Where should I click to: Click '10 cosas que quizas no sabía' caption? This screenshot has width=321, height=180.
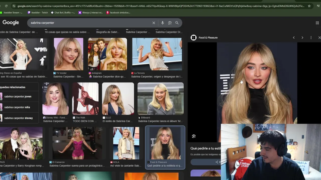pos(67,32)
